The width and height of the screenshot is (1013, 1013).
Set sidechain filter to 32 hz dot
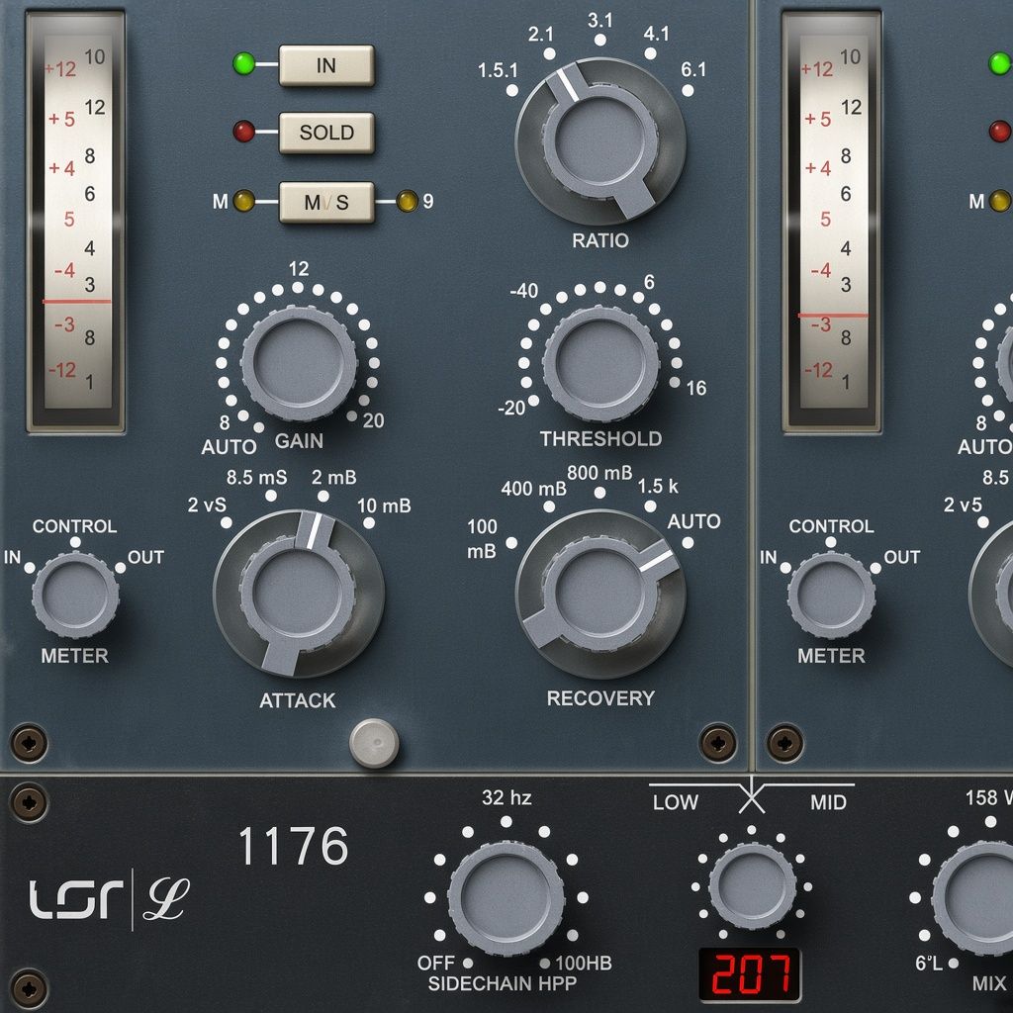tap(506, 822)
